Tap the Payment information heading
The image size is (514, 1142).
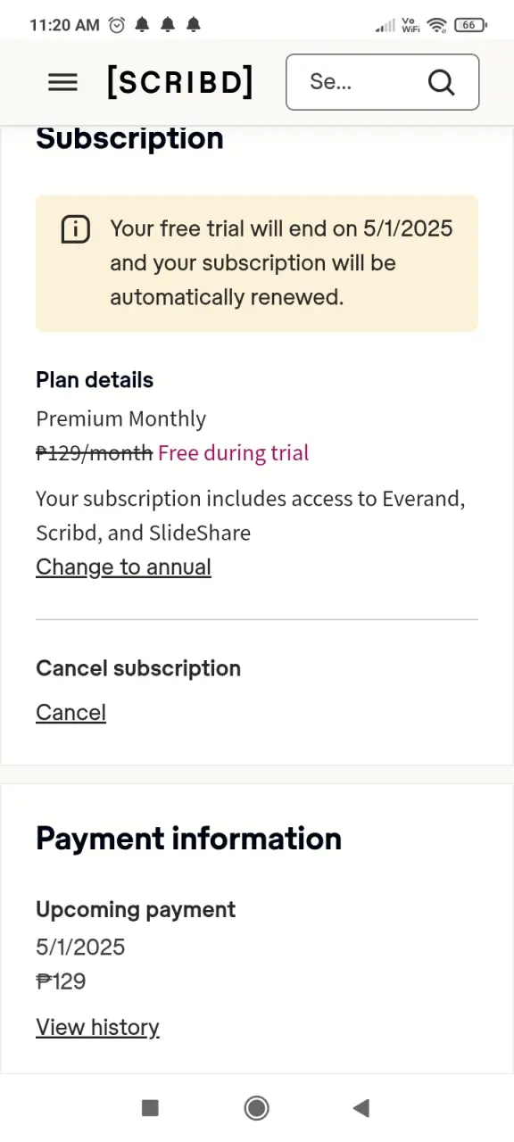click(188, 839)
